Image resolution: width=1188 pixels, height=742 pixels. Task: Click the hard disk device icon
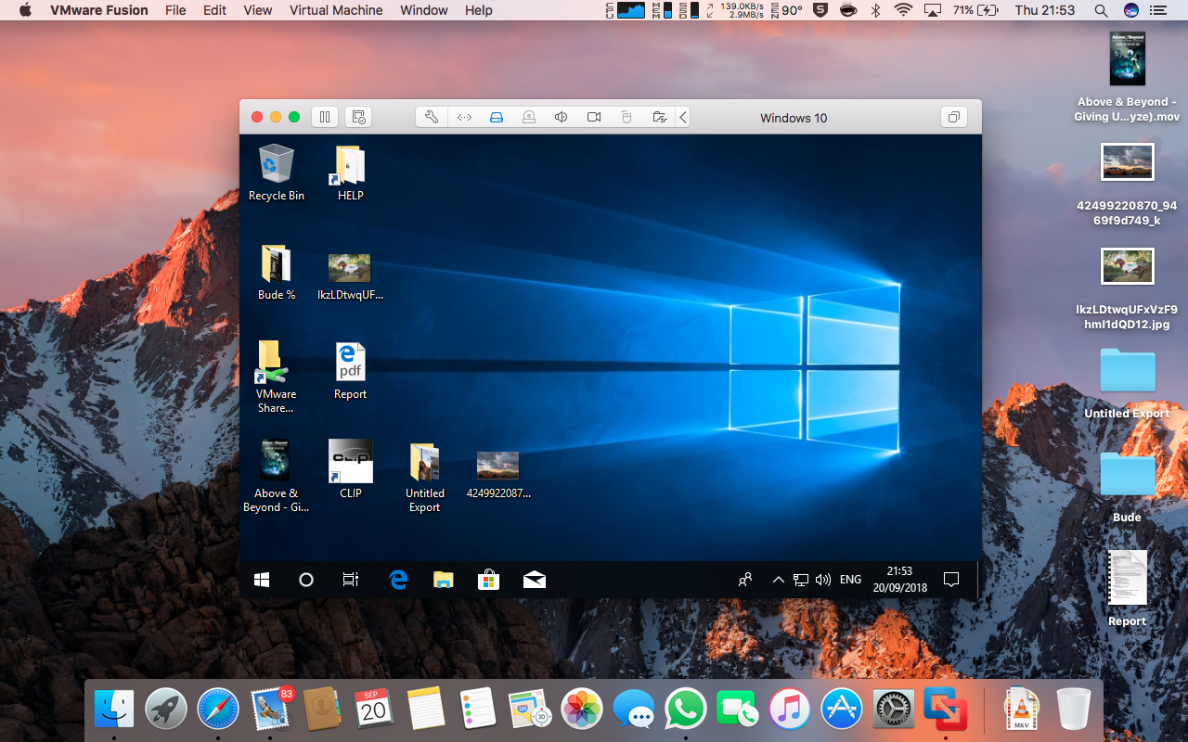click(497, 117)
